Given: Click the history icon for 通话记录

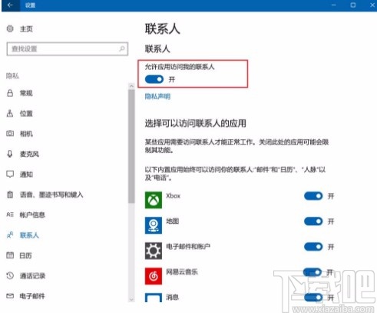Looking at the screenshot, I should 10,275.
